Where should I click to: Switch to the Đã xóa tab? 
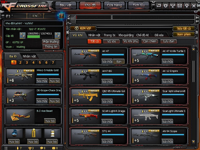click(159, 35)
